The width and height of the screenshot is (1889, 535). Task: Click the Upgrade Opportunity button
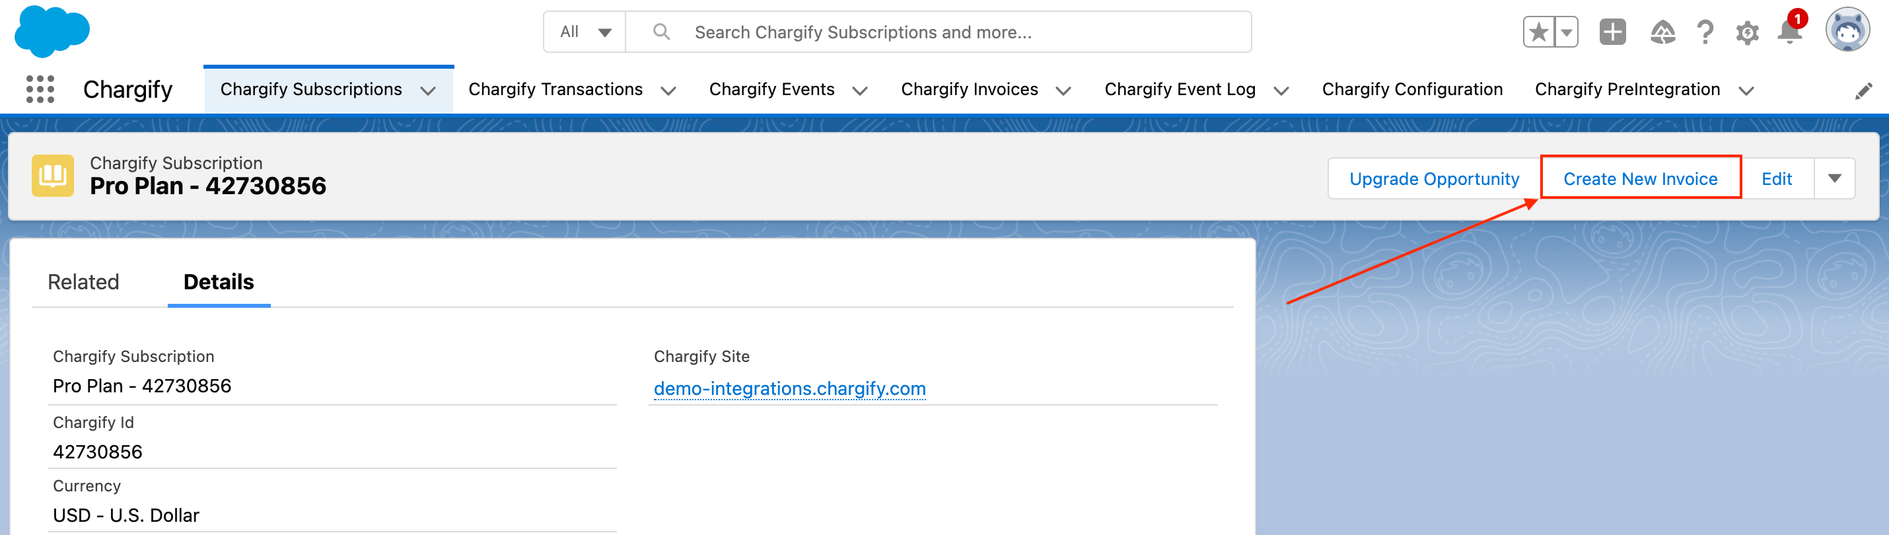tap(1434, 179)
